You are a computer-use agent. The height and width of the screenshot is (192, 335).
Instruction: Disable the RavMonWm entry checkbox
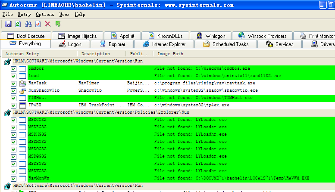tap(13, 179)
